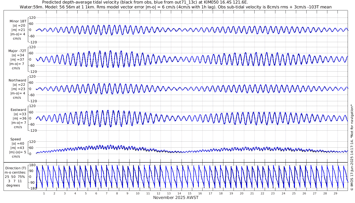Click '|o| =34' in Major panel
Viewport: 355px width, 203px height.
(18, 55)
